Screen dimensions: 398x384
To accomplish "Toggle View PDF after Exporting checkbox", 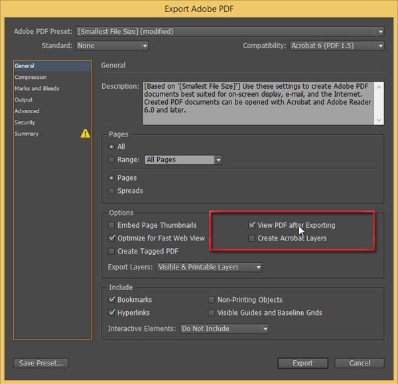I will tap(251, 225).
